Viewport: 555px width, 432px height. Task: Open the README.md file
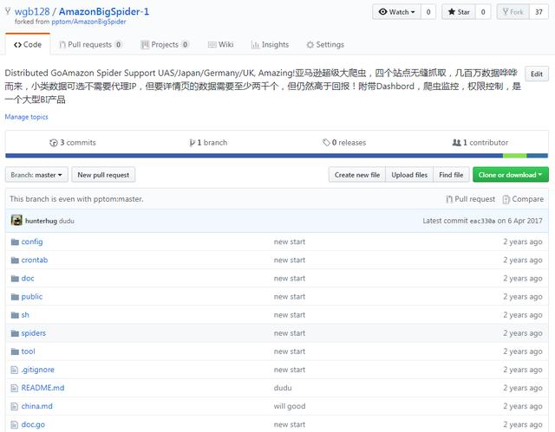click(x=42, y=388)
